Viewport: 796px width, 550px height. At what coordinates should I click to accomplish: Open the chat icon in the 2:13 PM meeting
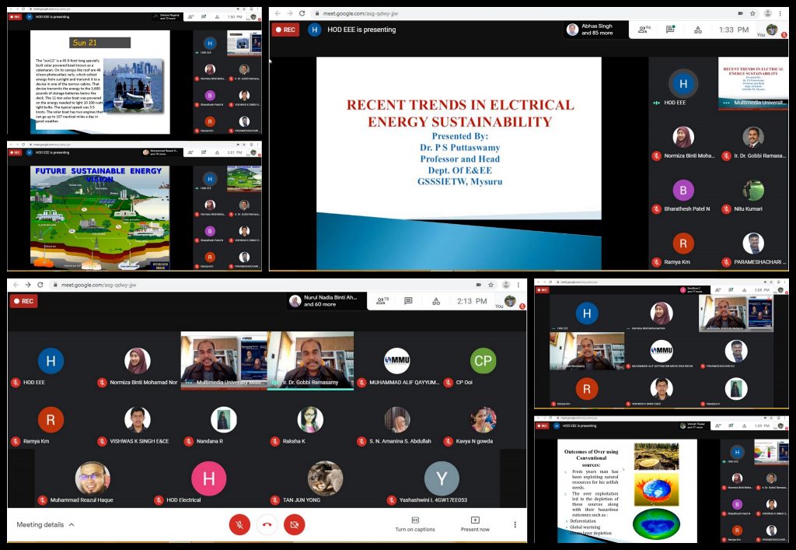click(408, 301)
